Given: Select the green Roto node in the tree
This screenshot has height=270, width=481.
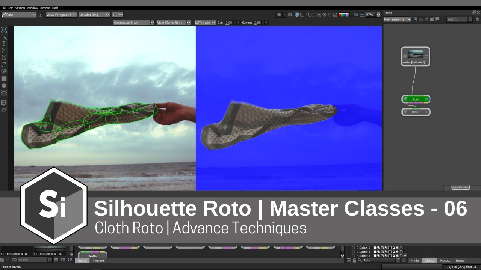Looking at the screenshot, I should point(416,99).
